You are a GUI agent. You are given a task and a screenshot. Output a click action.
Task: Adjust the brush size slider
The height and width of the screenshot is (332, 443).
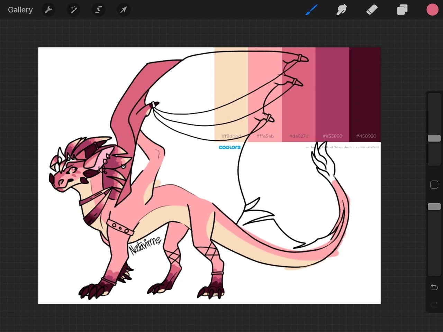pos(434,138)
